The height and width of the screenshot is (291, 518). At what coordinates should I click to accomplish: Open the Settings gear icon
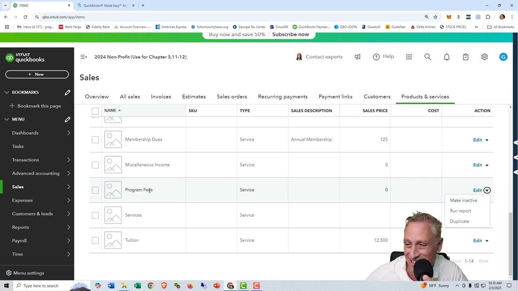point(484,57)
